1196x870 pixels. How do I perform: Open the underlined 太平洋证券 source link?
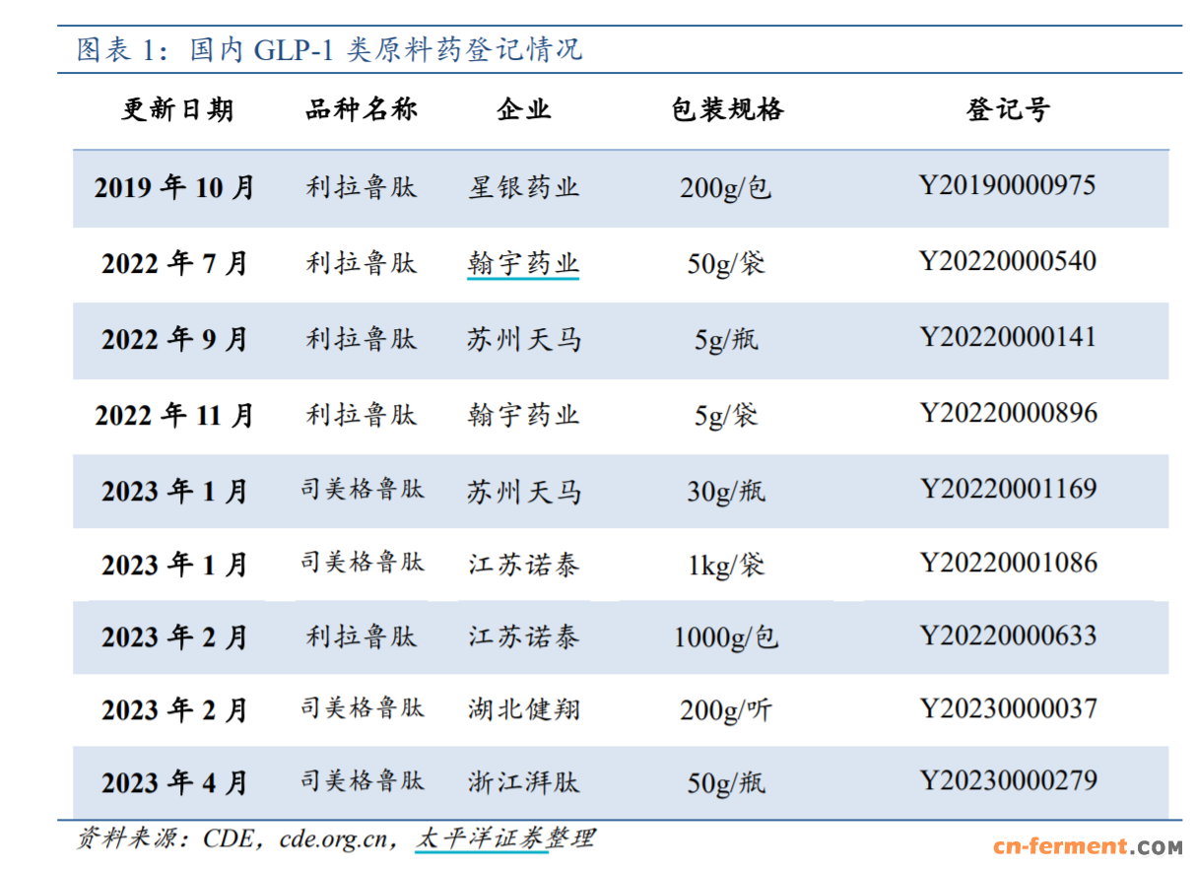(480, 838)
